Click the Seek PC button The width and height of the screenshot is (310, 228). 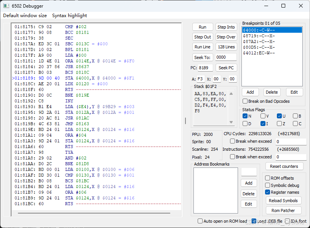(226, 68)
